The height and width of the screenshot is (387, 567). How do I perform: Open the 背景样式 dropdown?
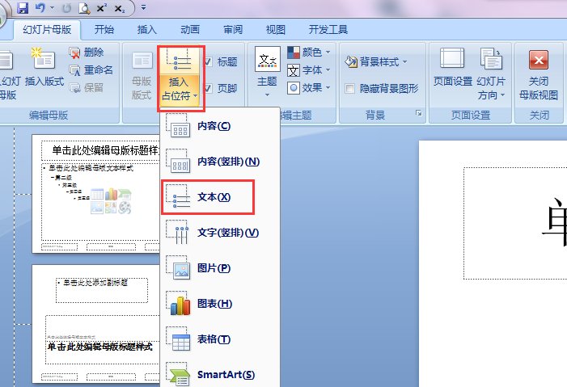376,61
